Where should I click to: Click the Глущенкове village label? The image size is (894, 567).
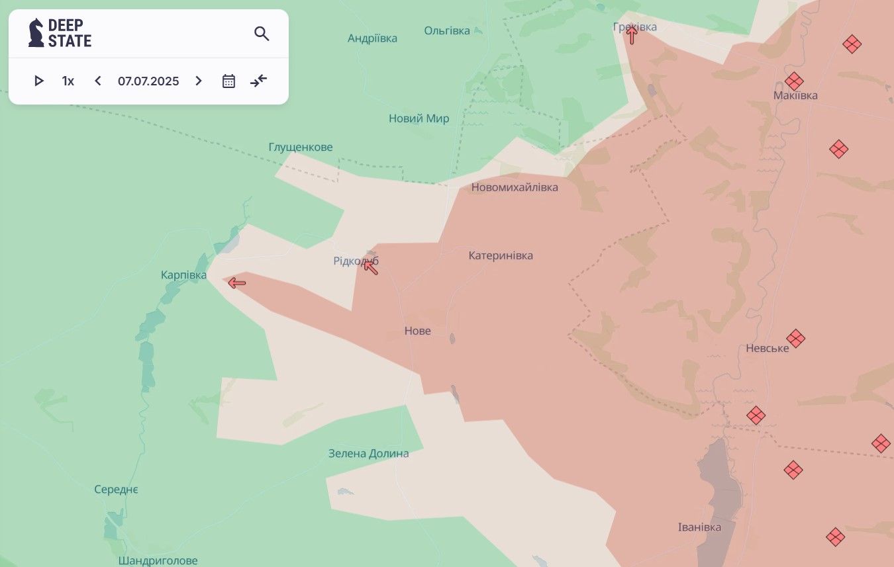coord(301,147)
